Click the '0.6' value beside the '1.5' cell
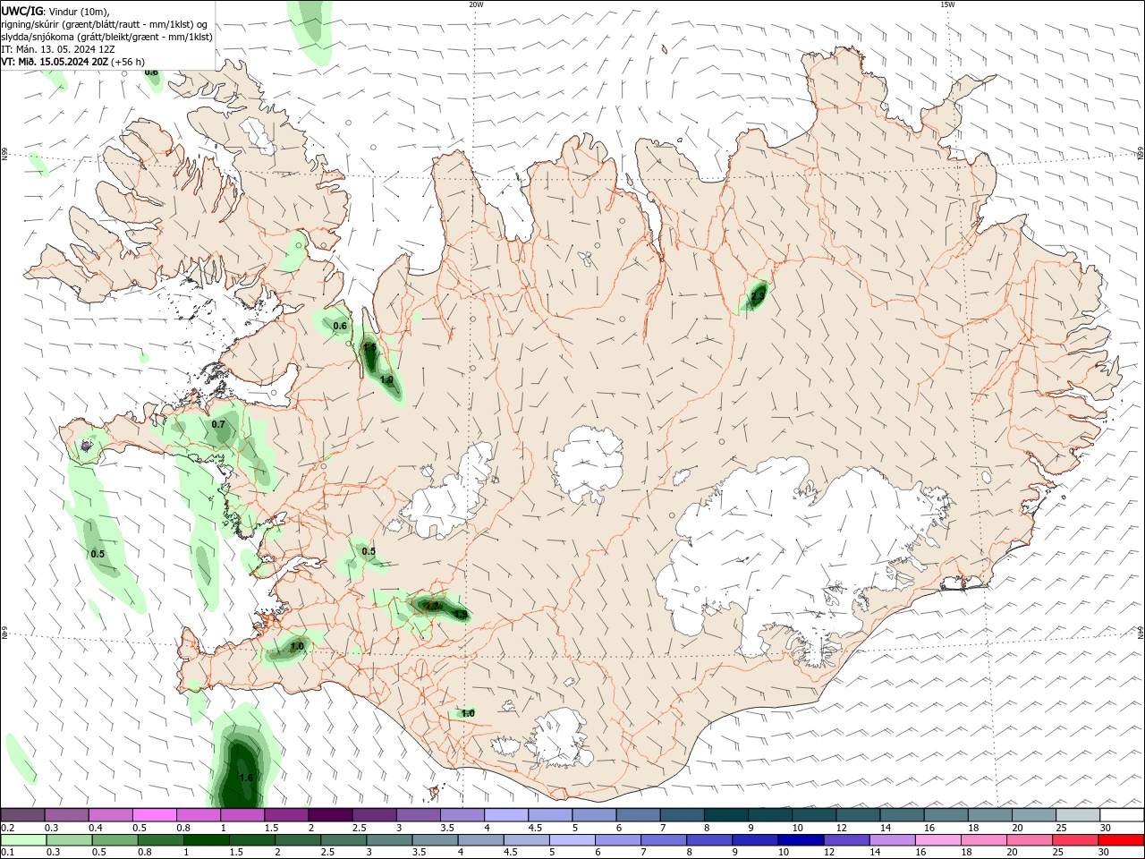The height and width of the screenshot is (859, 1145). pyautogui.click(x=340, y=326)
